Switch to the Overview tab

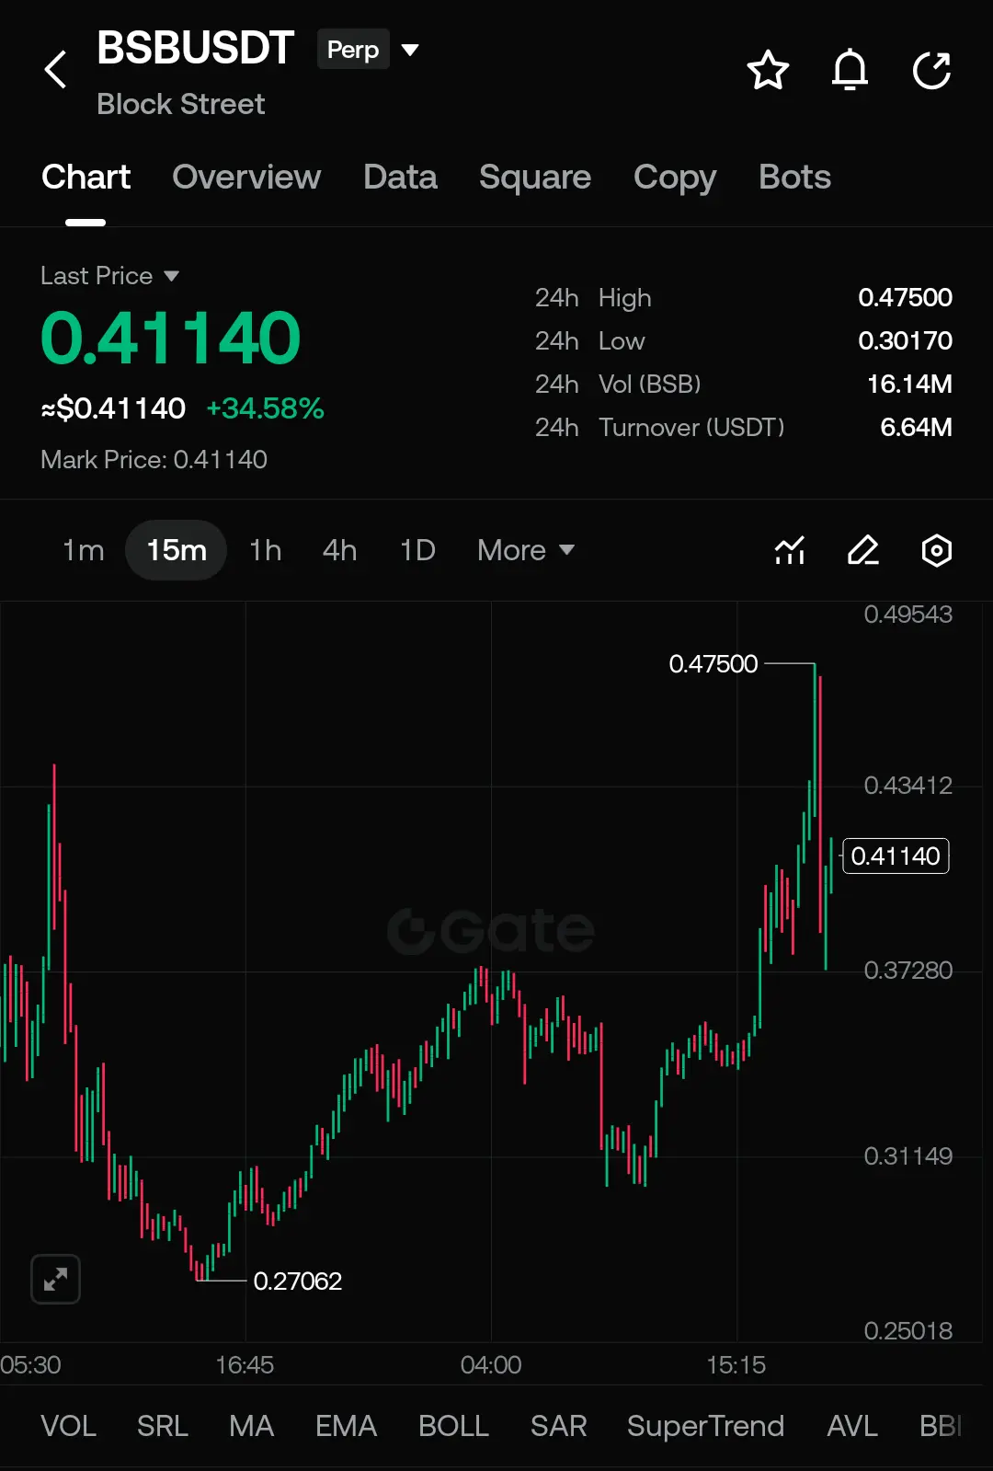coord(246,177)
